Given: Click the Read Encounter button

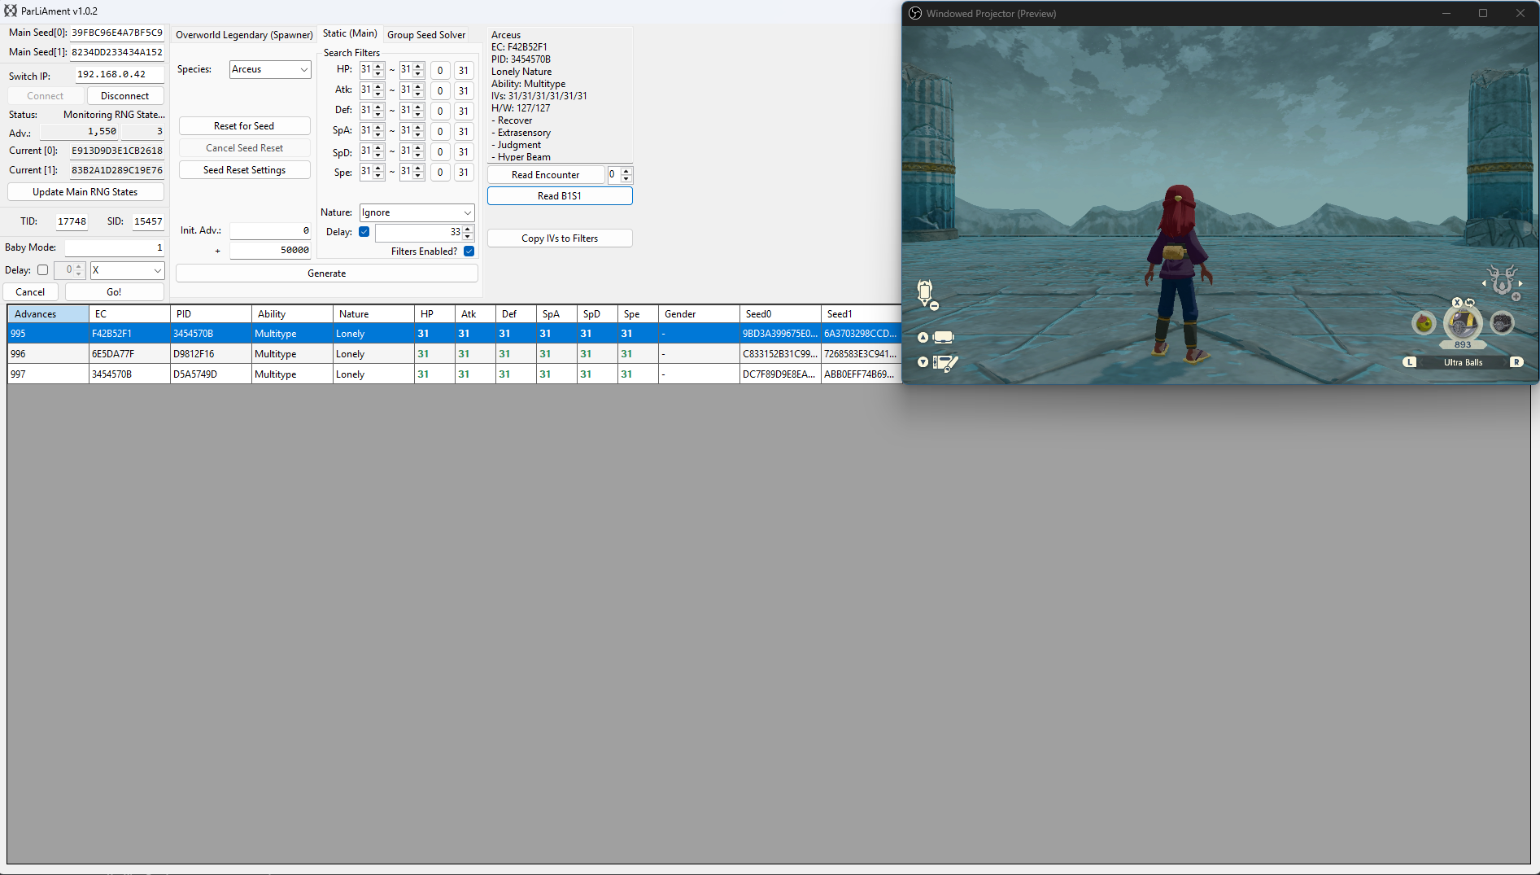Looking at the screenshot, I should tap(546, 175).
